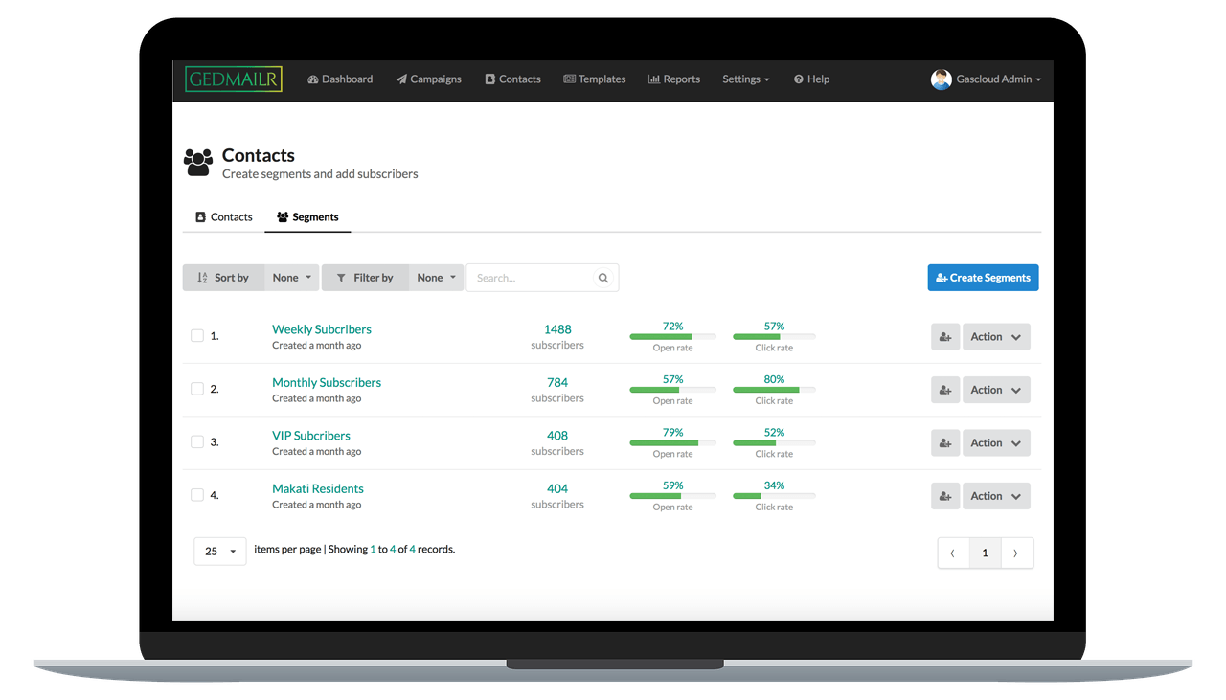Open the Gascloud Admin user menu

(x=999, y=79)
